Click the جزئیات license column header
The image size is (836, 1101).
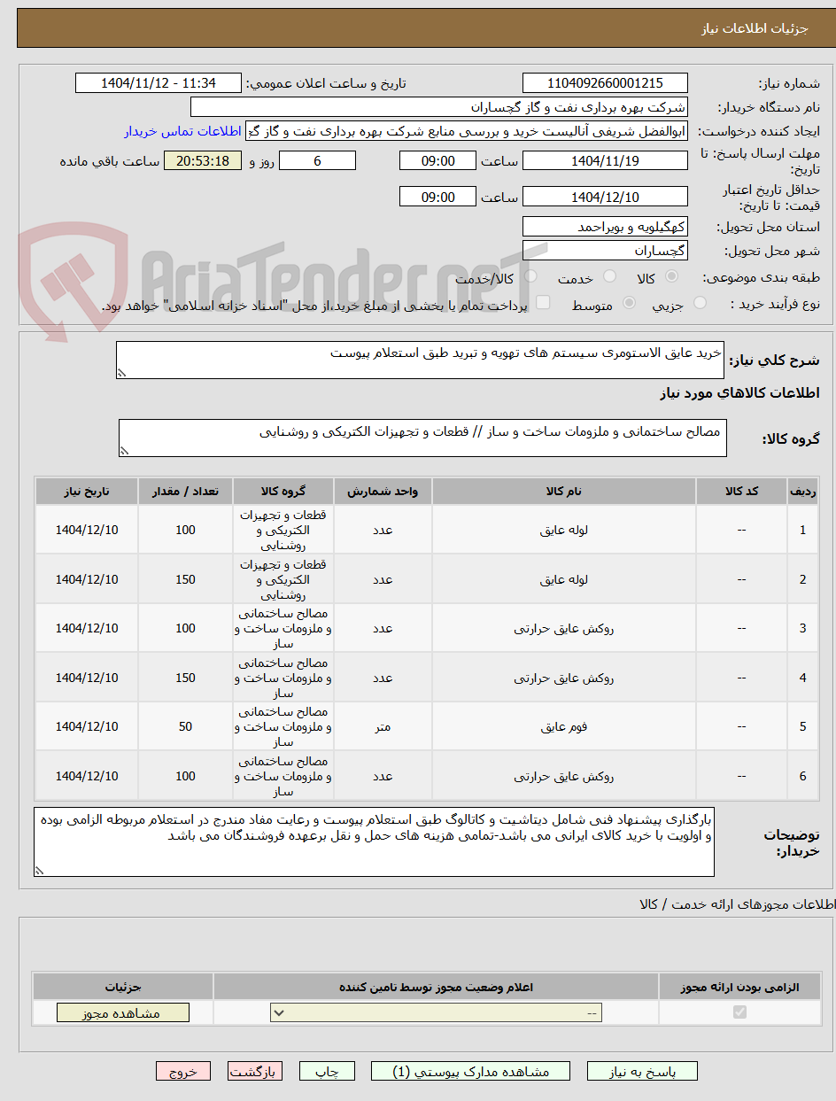point(123,987)
